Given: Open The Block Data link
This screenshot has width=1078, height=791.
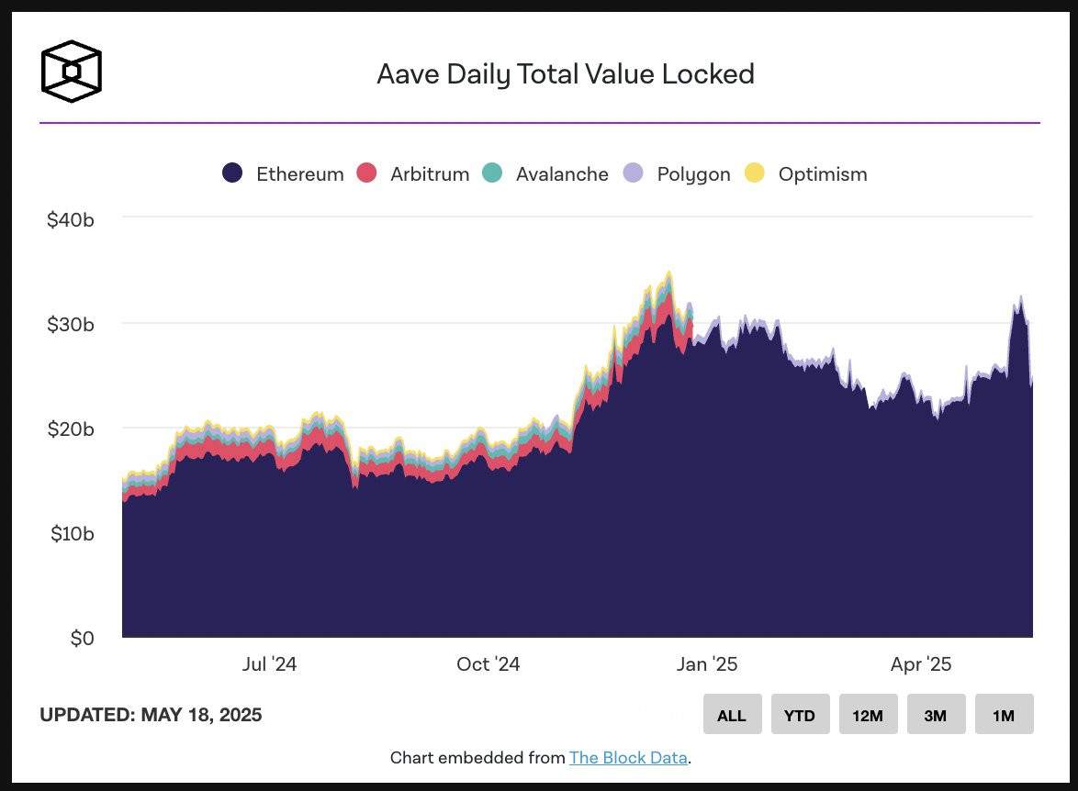Looking at the screenshot, I should click(x=628, y=757).
